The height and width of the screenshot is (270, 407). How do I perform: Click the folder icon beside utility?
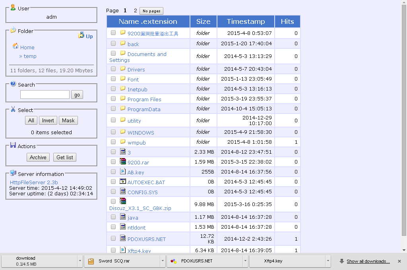123,120
